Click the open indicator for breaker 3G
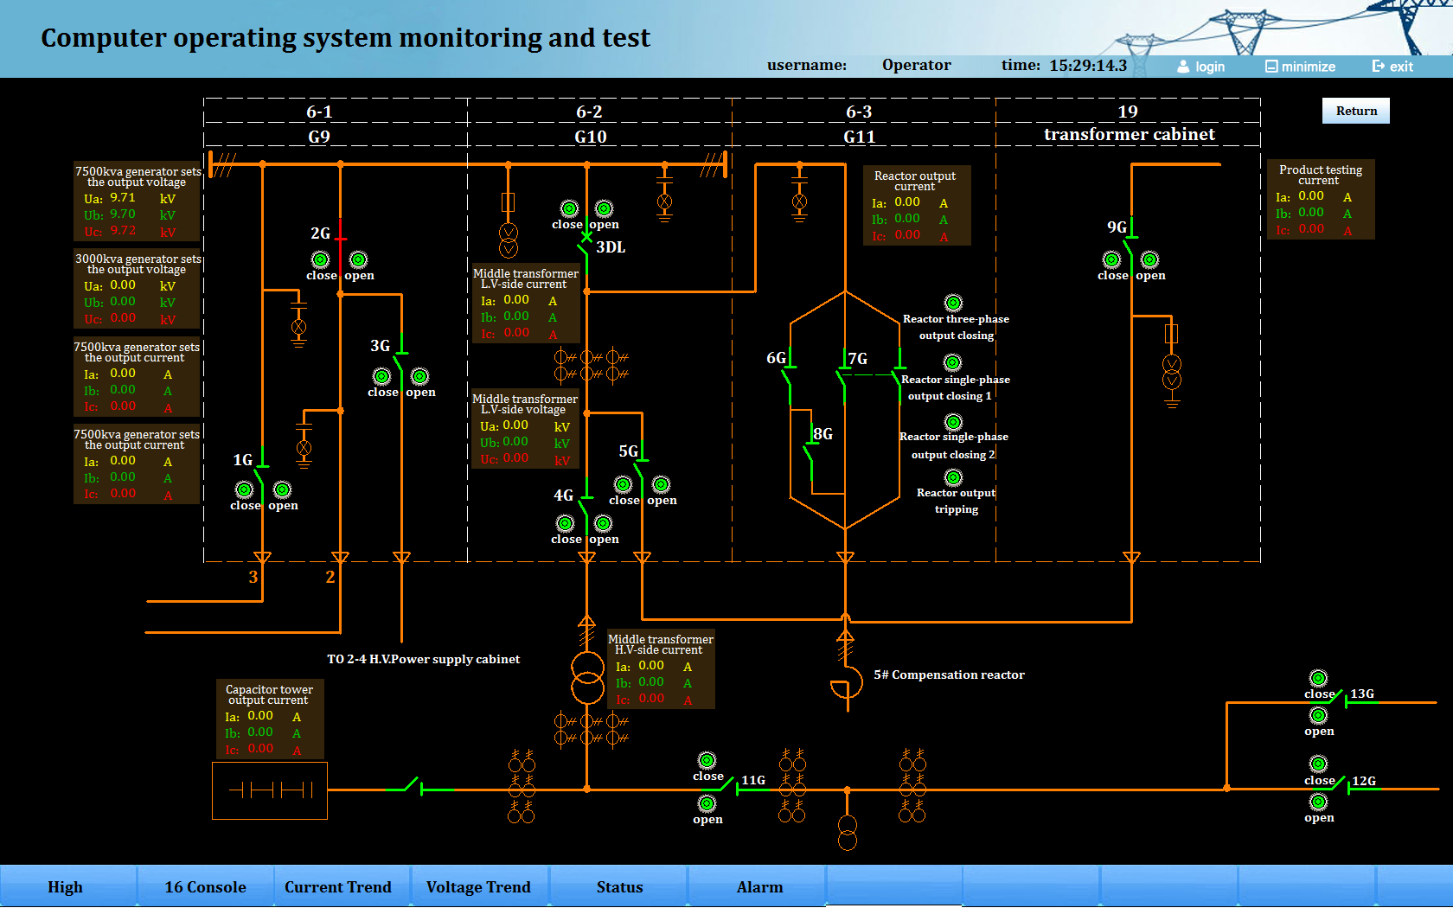Screen dimensions: 1453x908 pyautogui.click(x=420, y=377)
